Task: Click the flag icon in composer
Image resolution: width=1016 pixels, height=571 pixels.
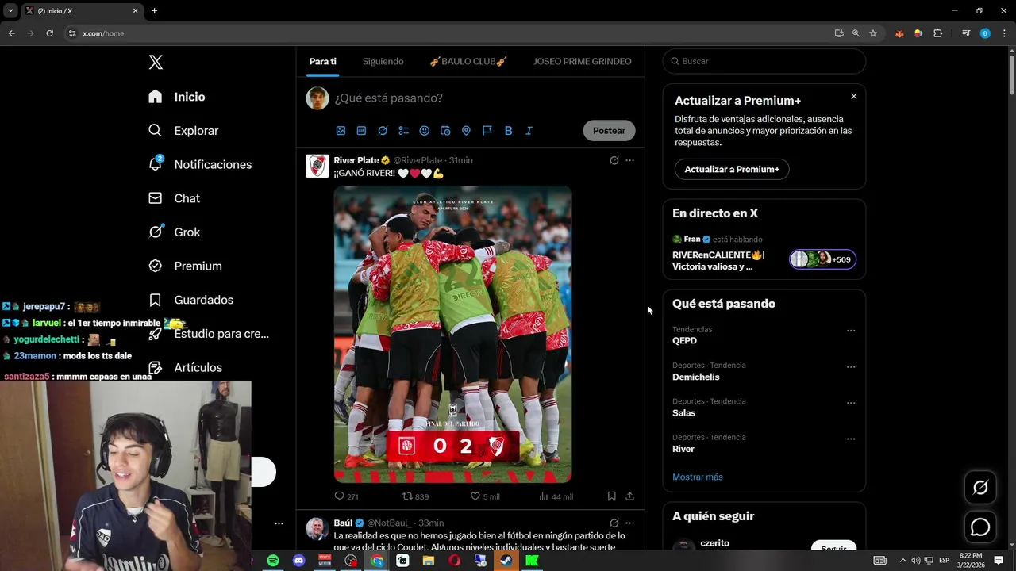Action: (x=487, y=131)
